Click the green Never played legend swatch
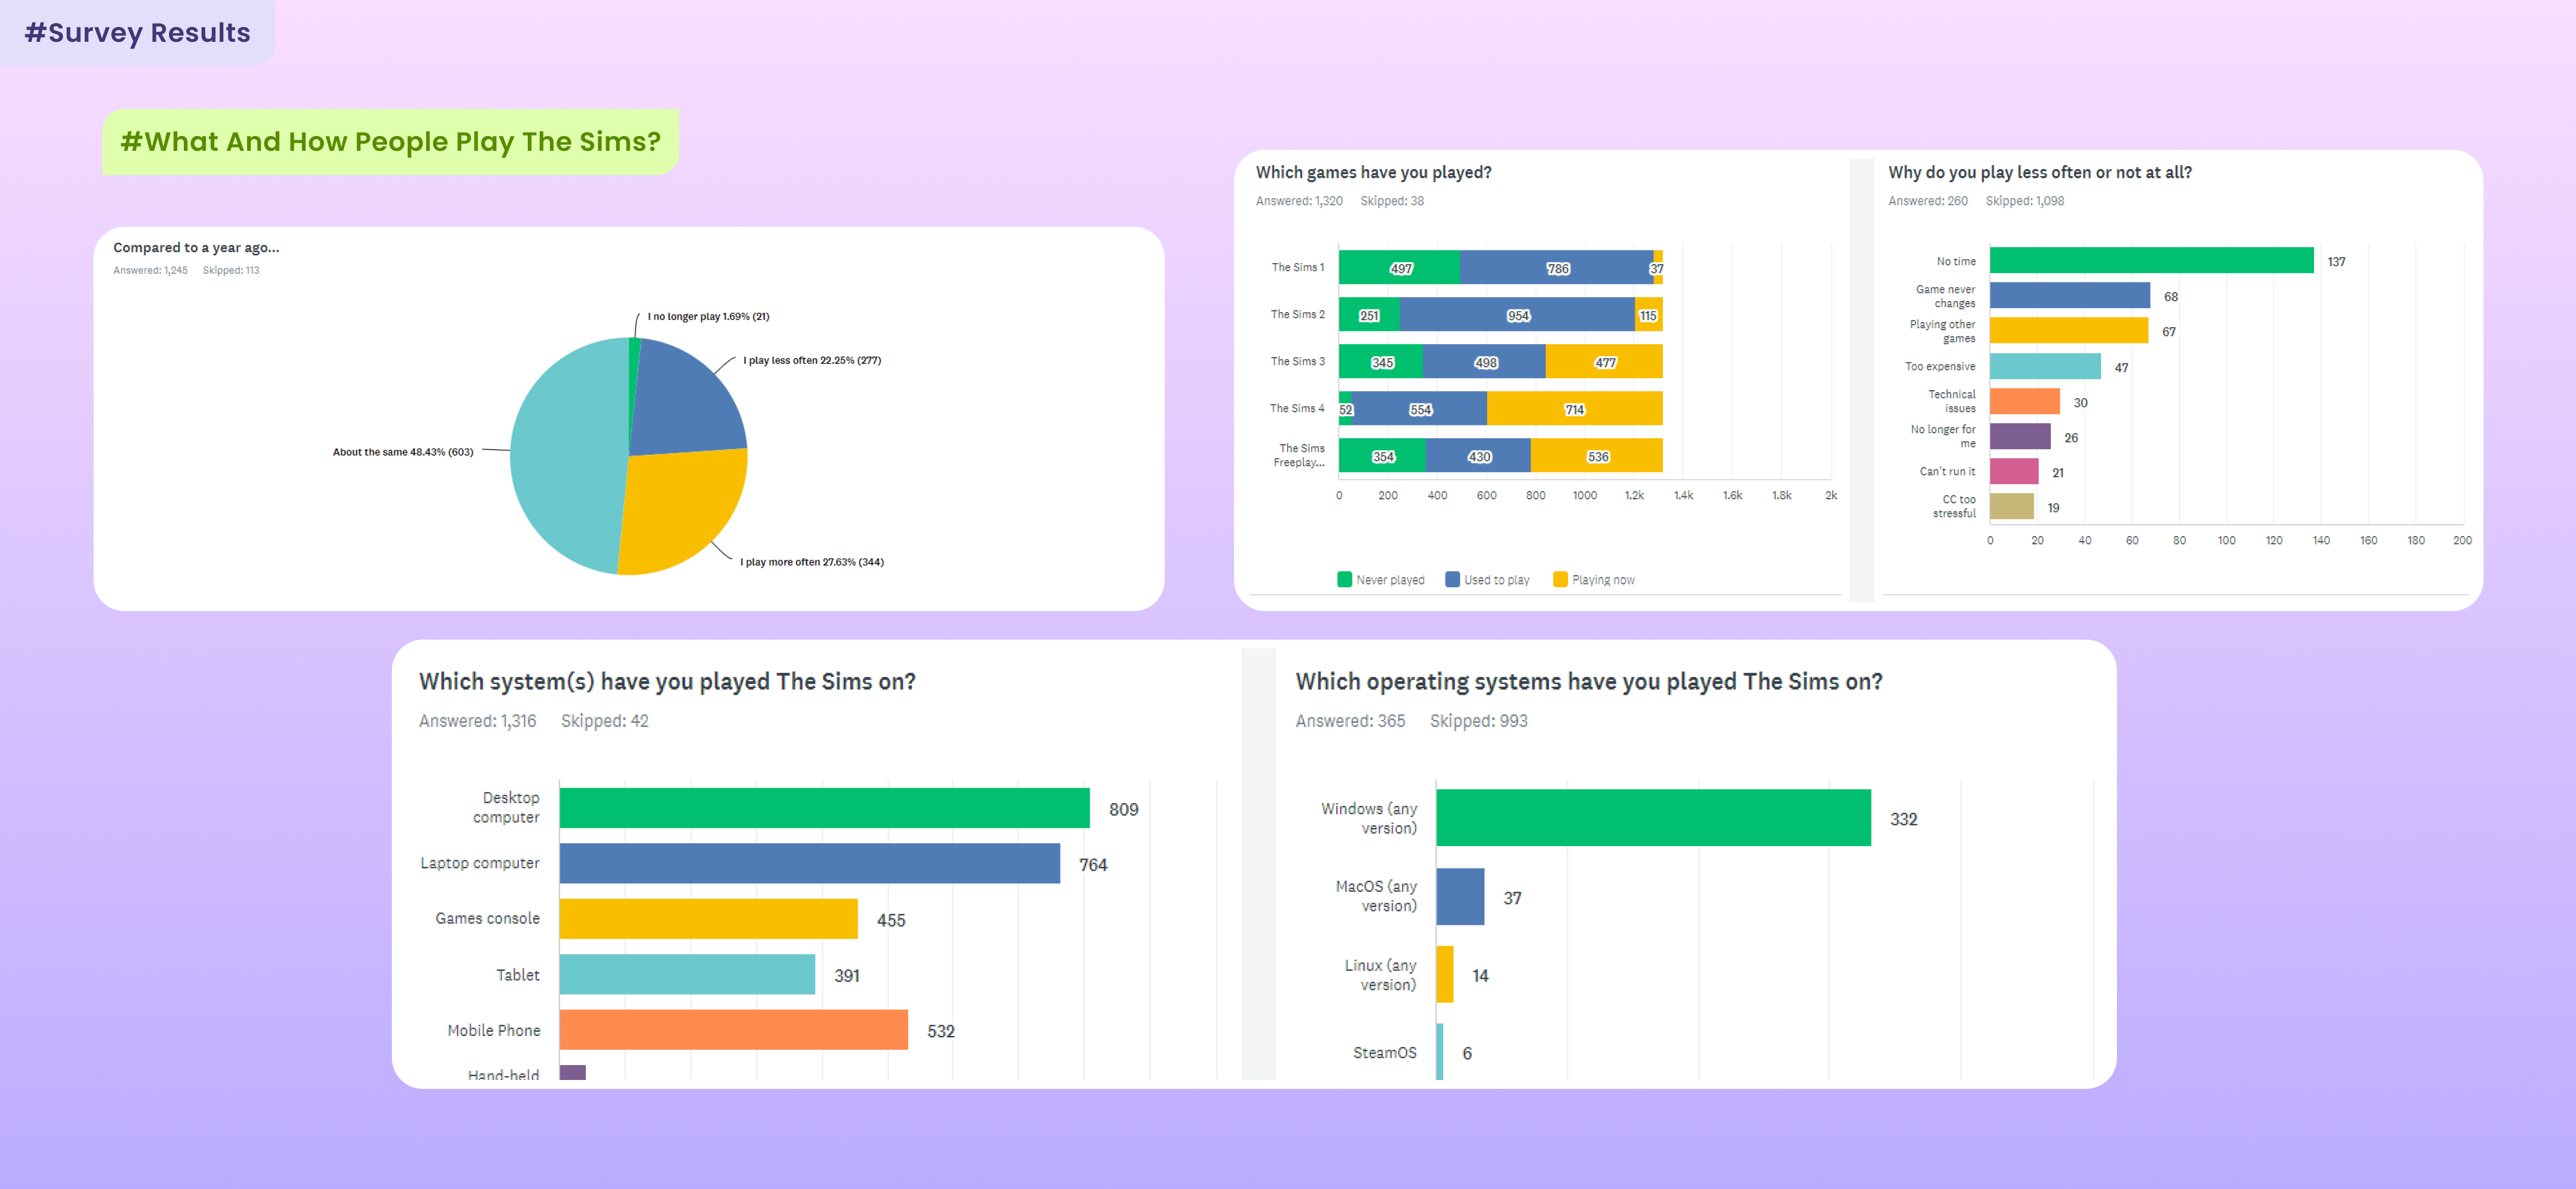 point(1344,579)
